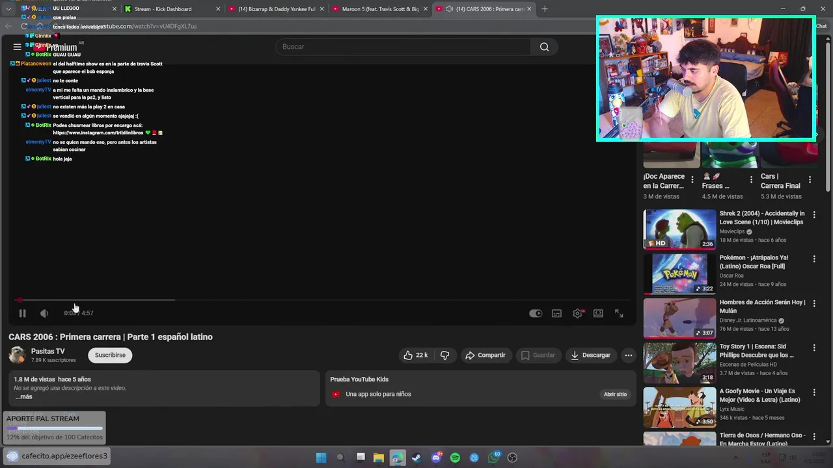Screen dimensions: 833x468
Task: Open Hombres de Acción Mulán thumbnail
Action: 679,318
